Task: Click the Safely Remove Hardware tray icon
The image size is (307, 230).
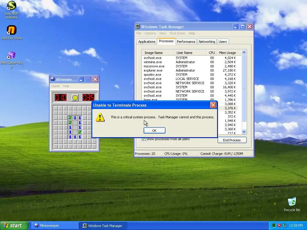Action: (285, 226)
